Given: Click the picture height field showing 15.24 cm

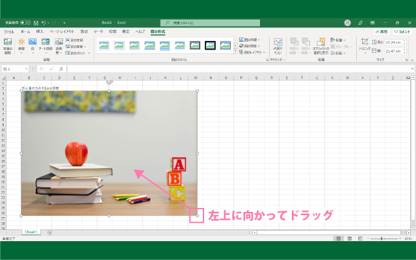Looking at the screenshot, I should (394, 42).
